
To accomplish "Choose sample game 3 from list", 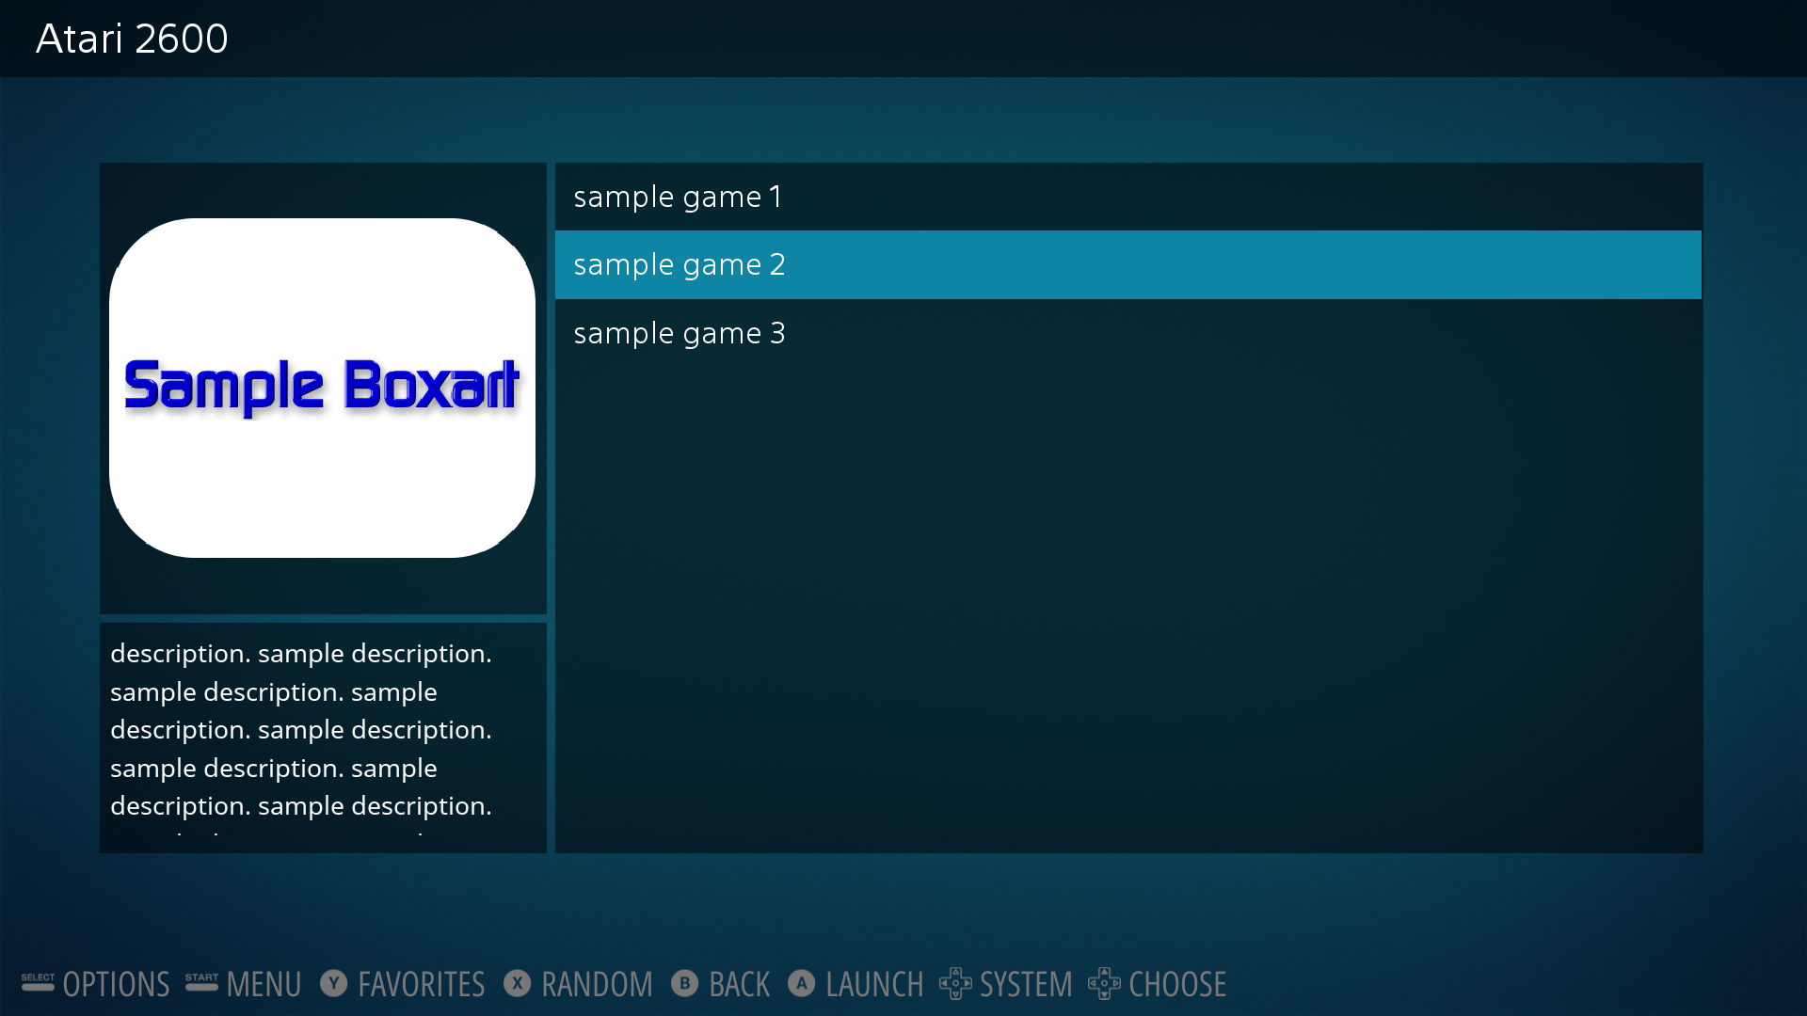I will [680, 334].
